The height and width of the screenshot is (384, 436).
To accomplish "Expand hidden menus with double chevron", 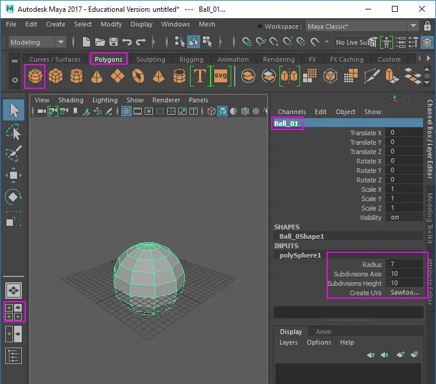I will click(259, 26).
